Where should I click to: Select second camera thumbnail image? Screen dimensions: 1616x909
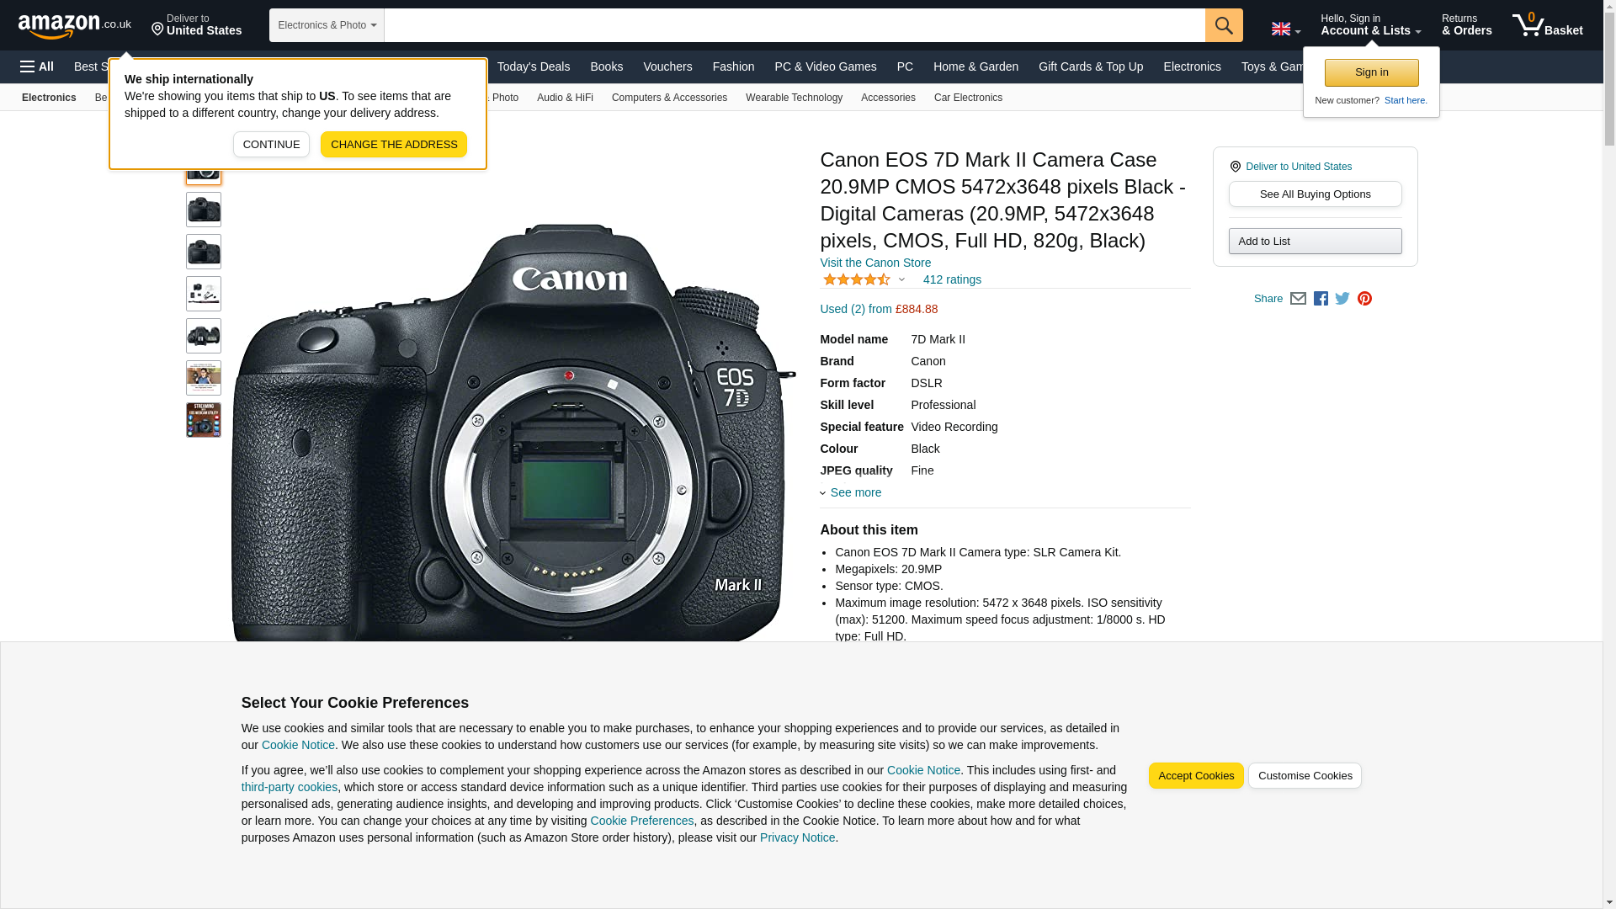point(204,210)
